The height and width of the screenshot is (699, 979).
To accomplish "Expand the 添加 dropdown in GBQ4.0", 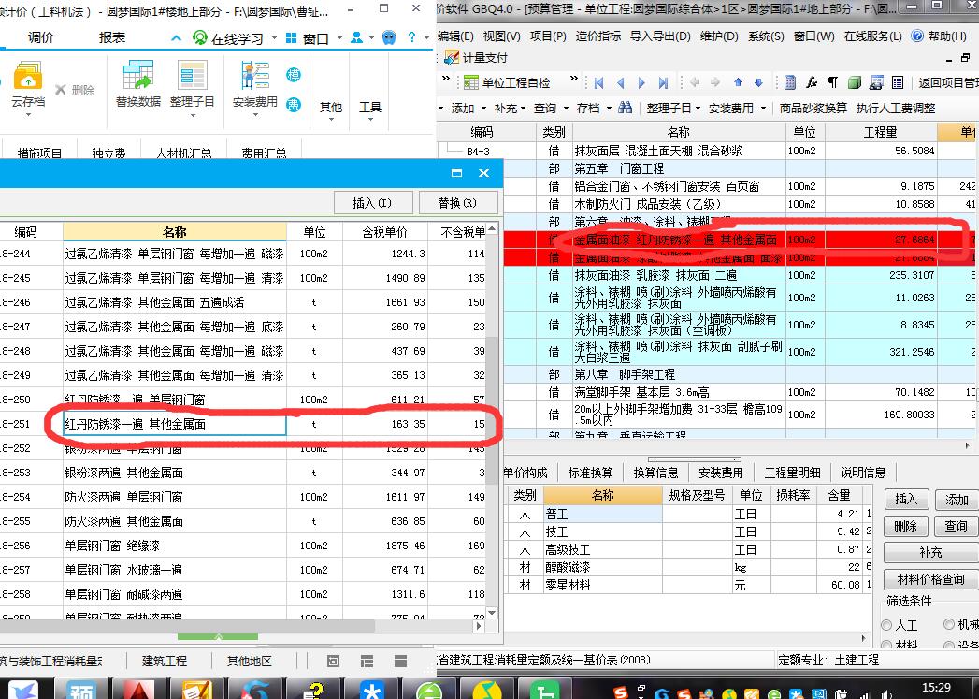I will click(483, 109).
